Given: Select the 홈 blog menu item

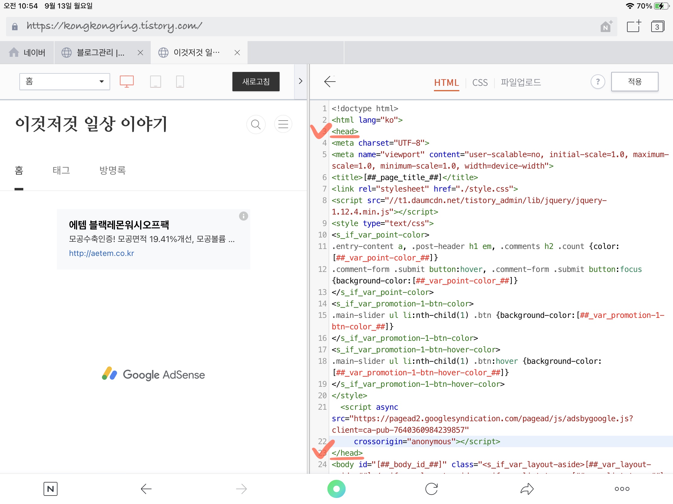Looking at the screenshot, I should click(19, 170).
